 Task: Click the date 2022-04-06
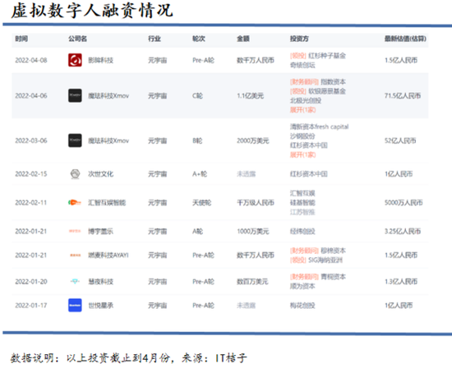[31, 95]
